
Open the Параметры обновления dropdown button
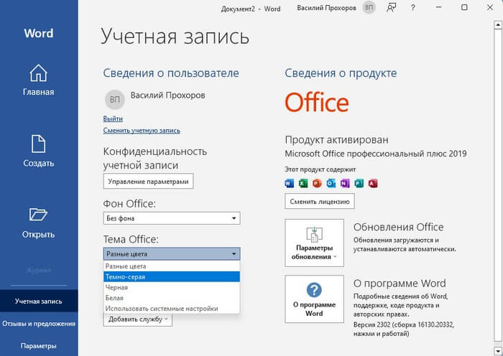coord(314,243)
